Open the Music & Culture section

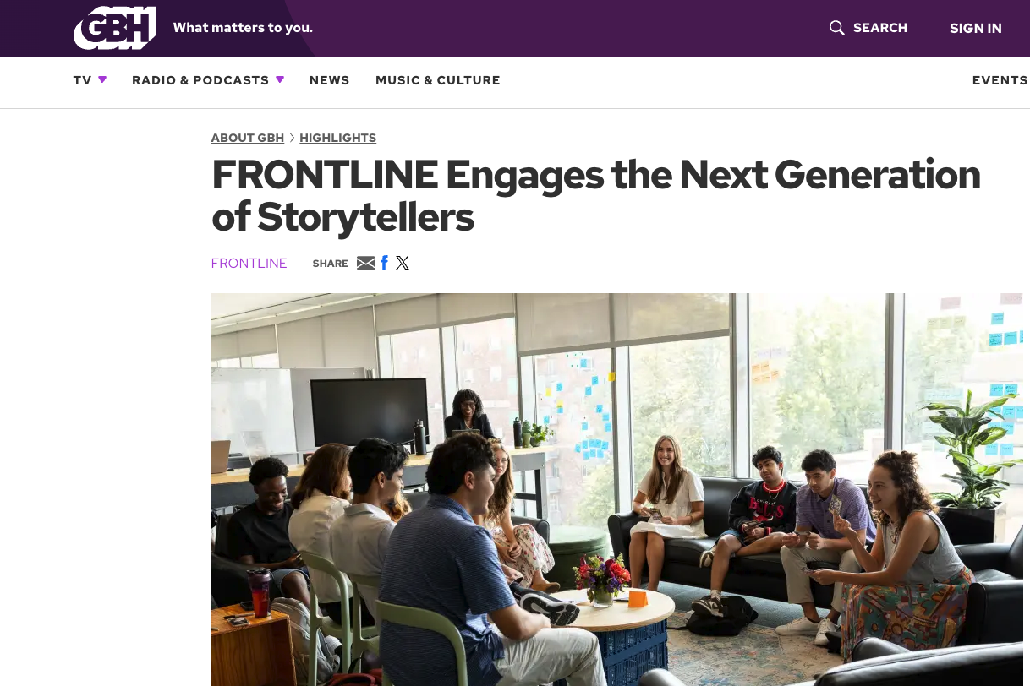tap(438, 80)
